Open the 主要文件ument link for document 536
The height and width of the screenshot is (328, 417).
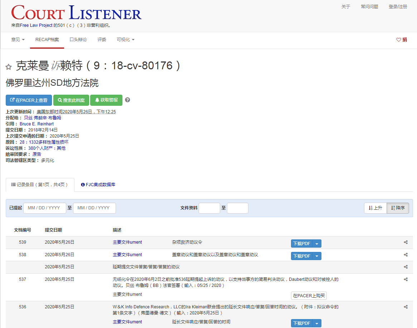tap(127, 322)
